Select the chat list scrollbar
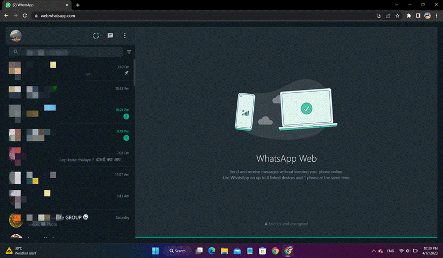443x258 pixels. [x=134, y=72]
